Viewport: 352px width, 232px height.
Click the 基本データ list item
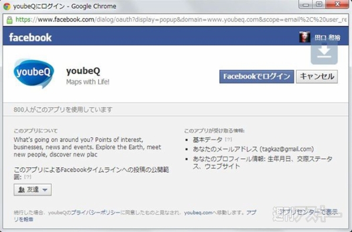point(208,140)
